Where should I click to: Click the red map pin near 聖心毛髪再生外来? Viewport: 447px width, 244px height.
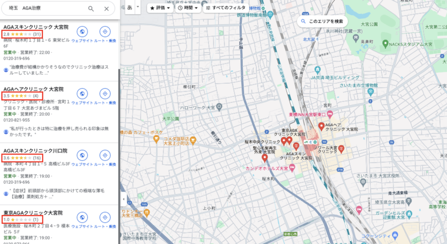[x=265, y=158]
